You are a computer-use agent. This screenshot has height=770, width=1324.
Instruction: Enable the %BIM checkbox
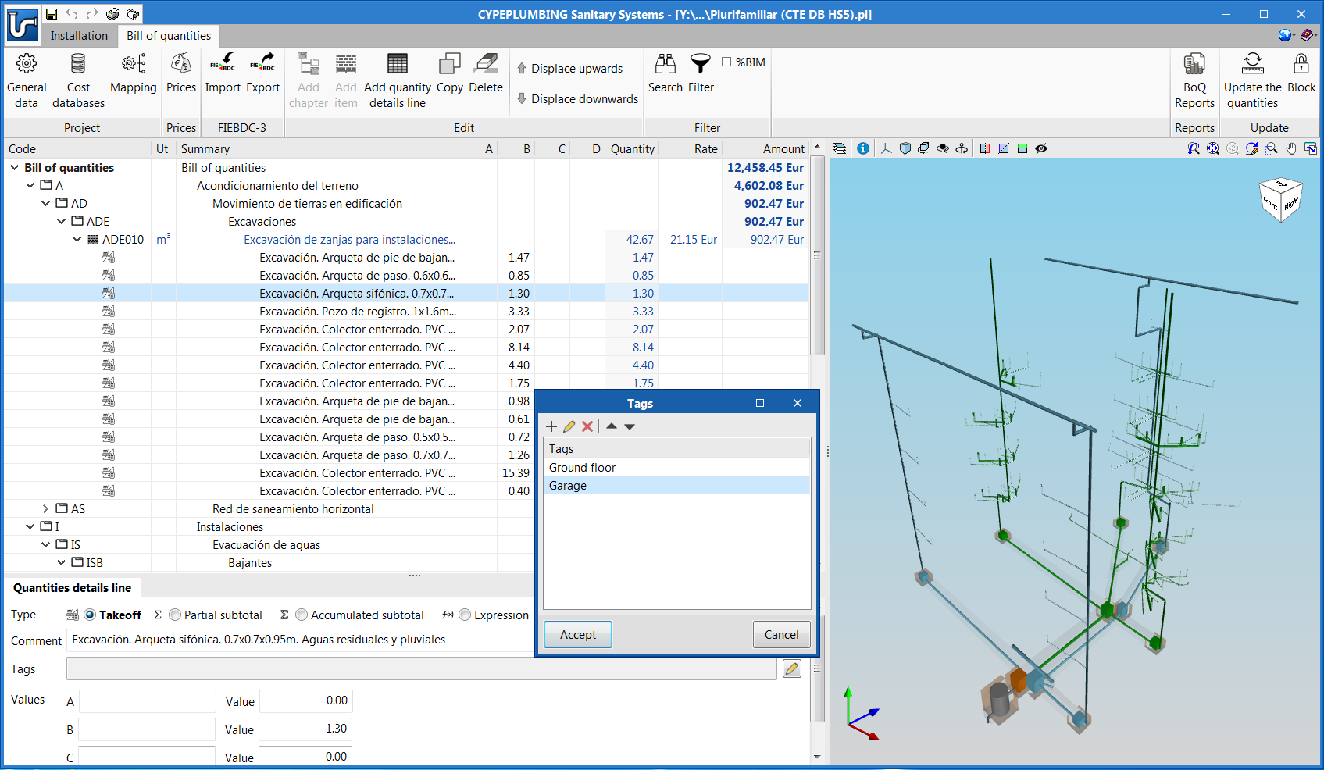726,62
